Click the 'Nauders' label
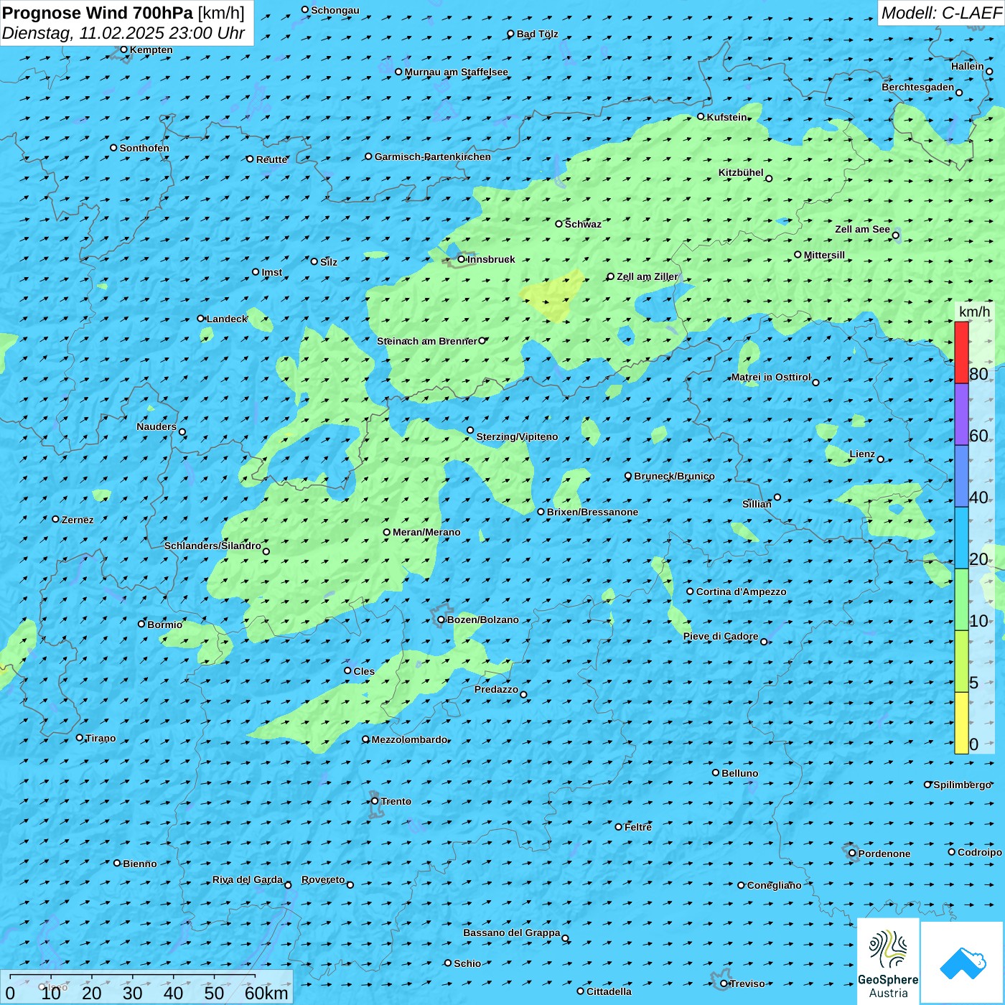This screenshot has width=1005, height=1005. click(x=156, y=426)
